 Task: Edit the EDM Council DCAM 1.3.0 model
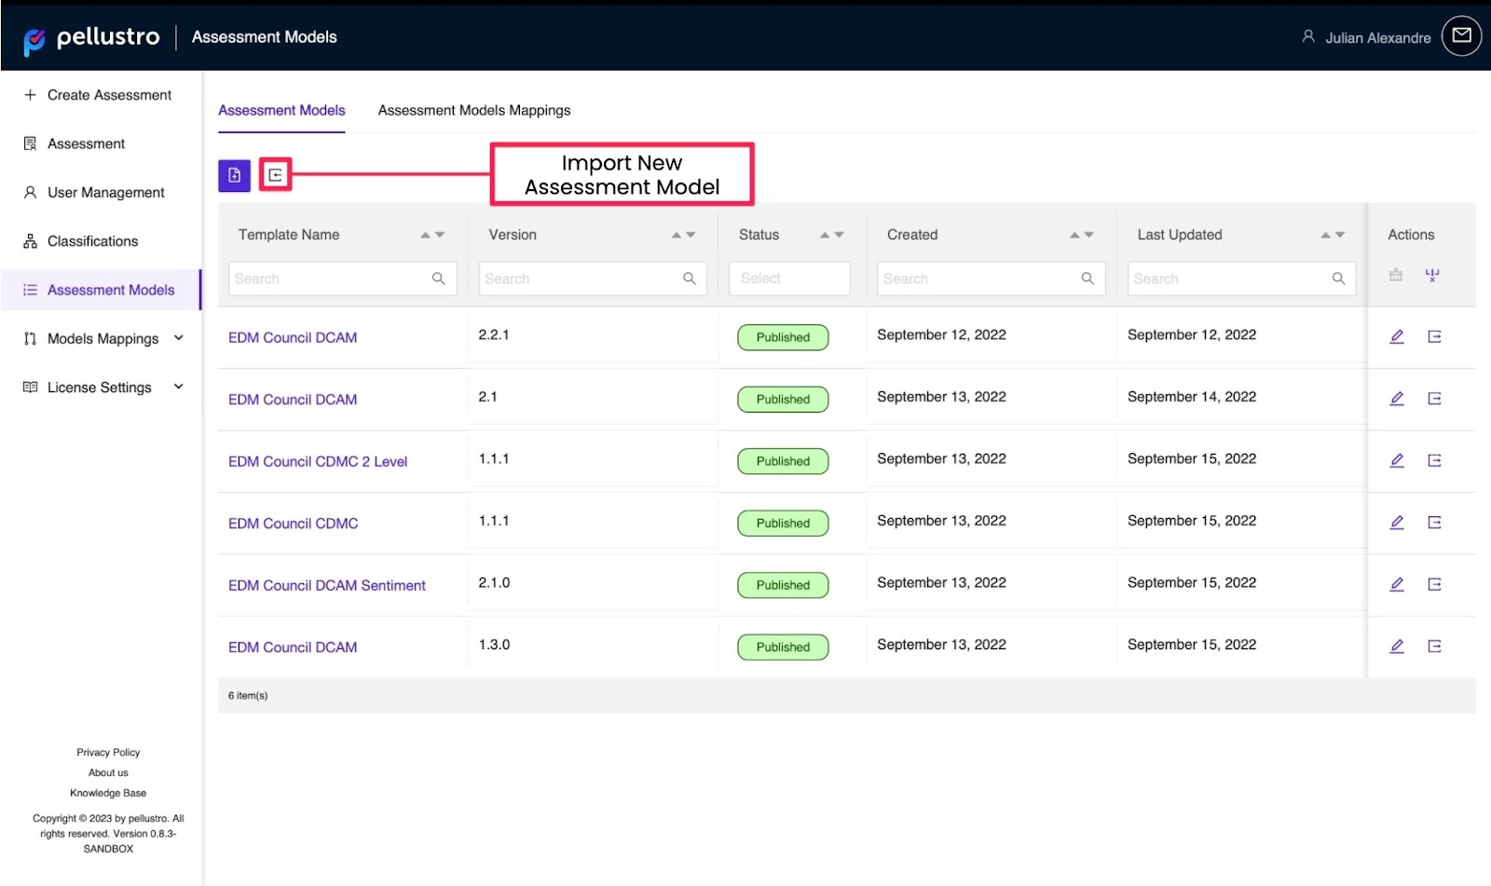(1397, 647)
